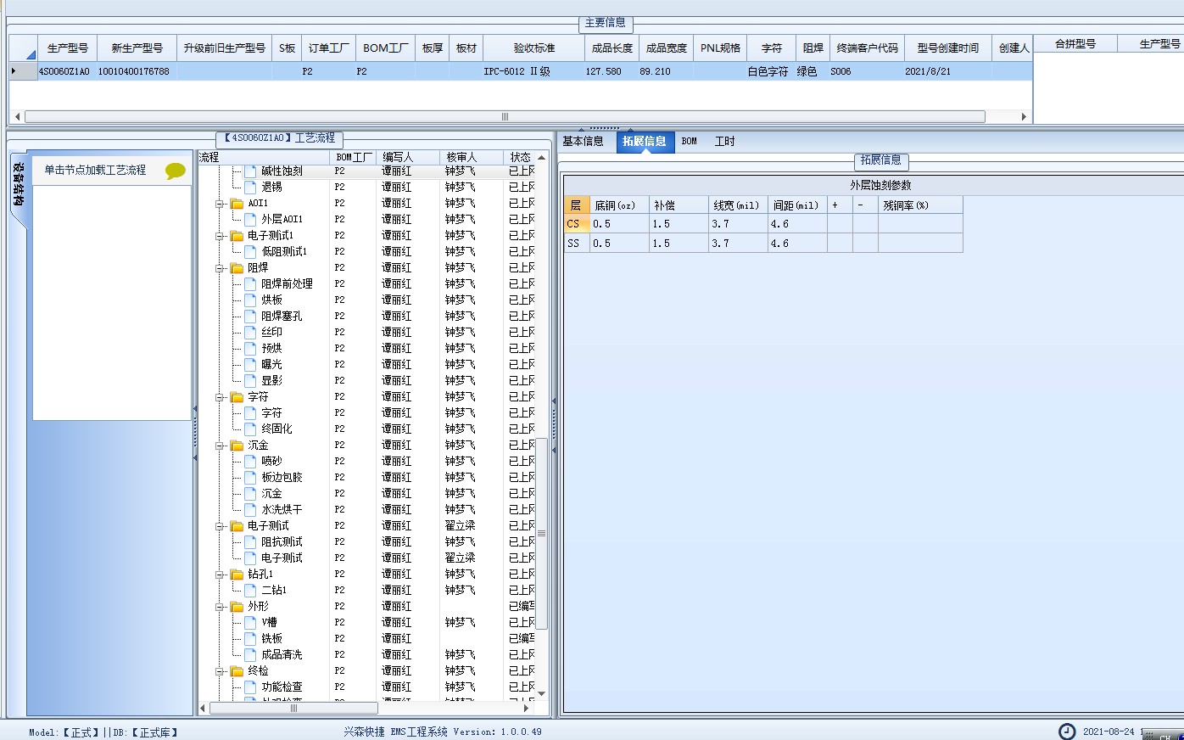Select the SS layer row header

(x=577, y=244)
